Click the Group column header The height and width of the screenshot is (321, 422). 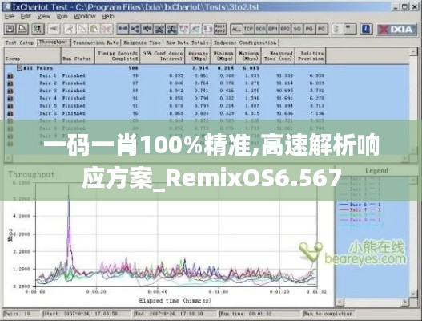pyautogui.click(x=32, y=56)
